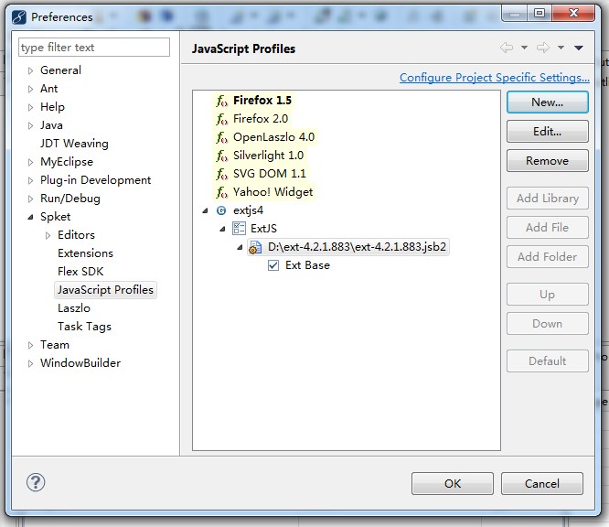Select the SVG DOM 1.1 profile label
Image resolution: width=609 pixels, height=527 pixels.
point(269,173)
